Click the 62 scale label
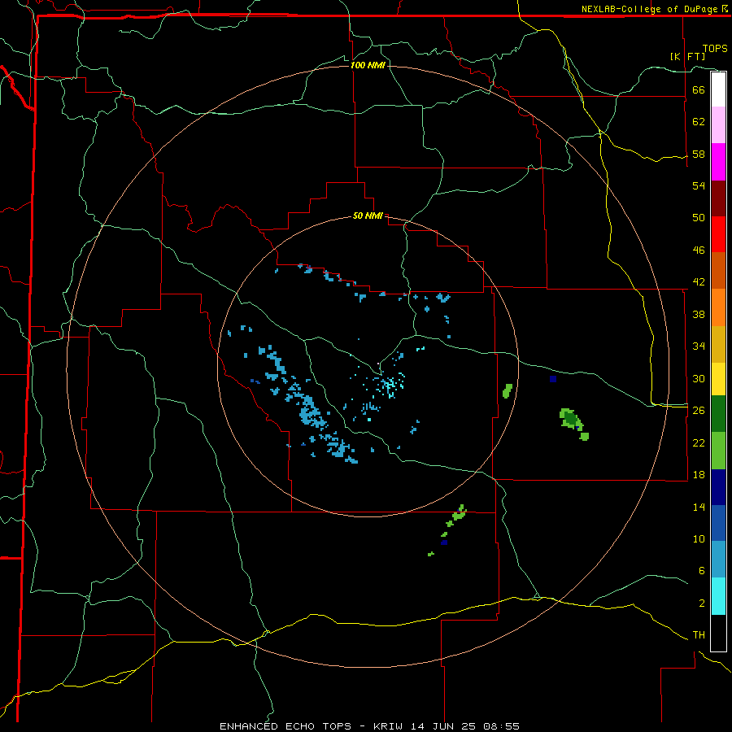The image size is (732, 732). click(699, 121)
